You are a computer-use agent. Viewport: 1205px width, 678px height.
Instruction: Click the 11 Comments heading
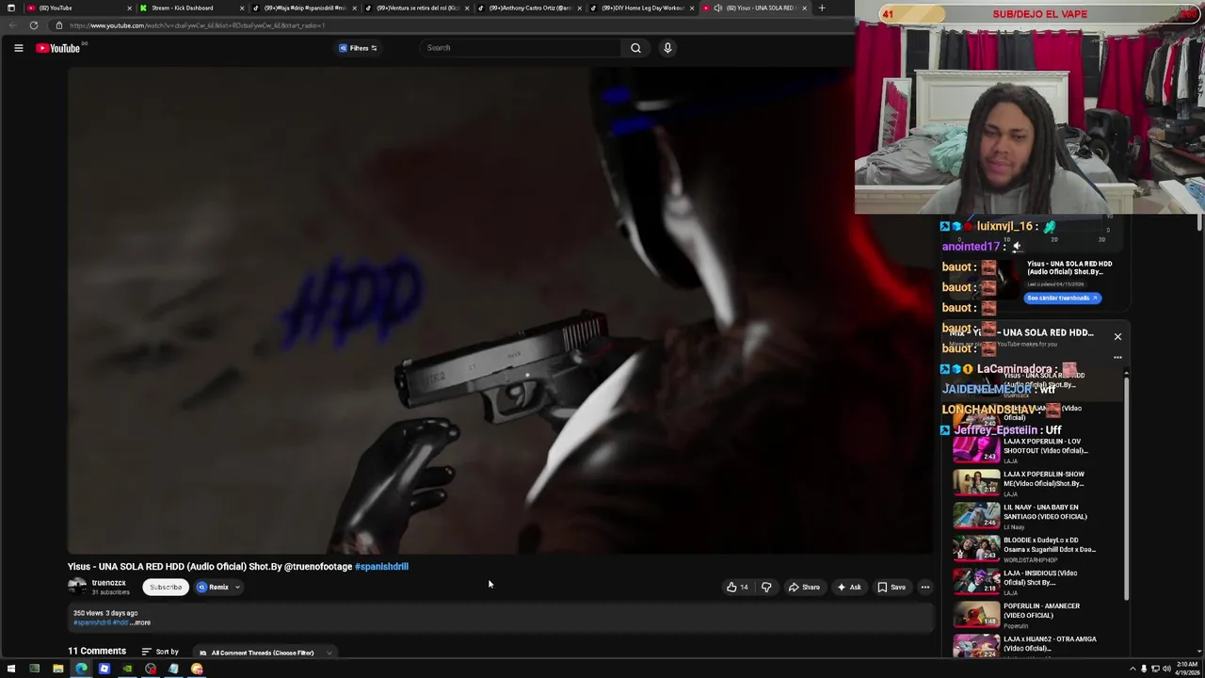tap(97, 652)
